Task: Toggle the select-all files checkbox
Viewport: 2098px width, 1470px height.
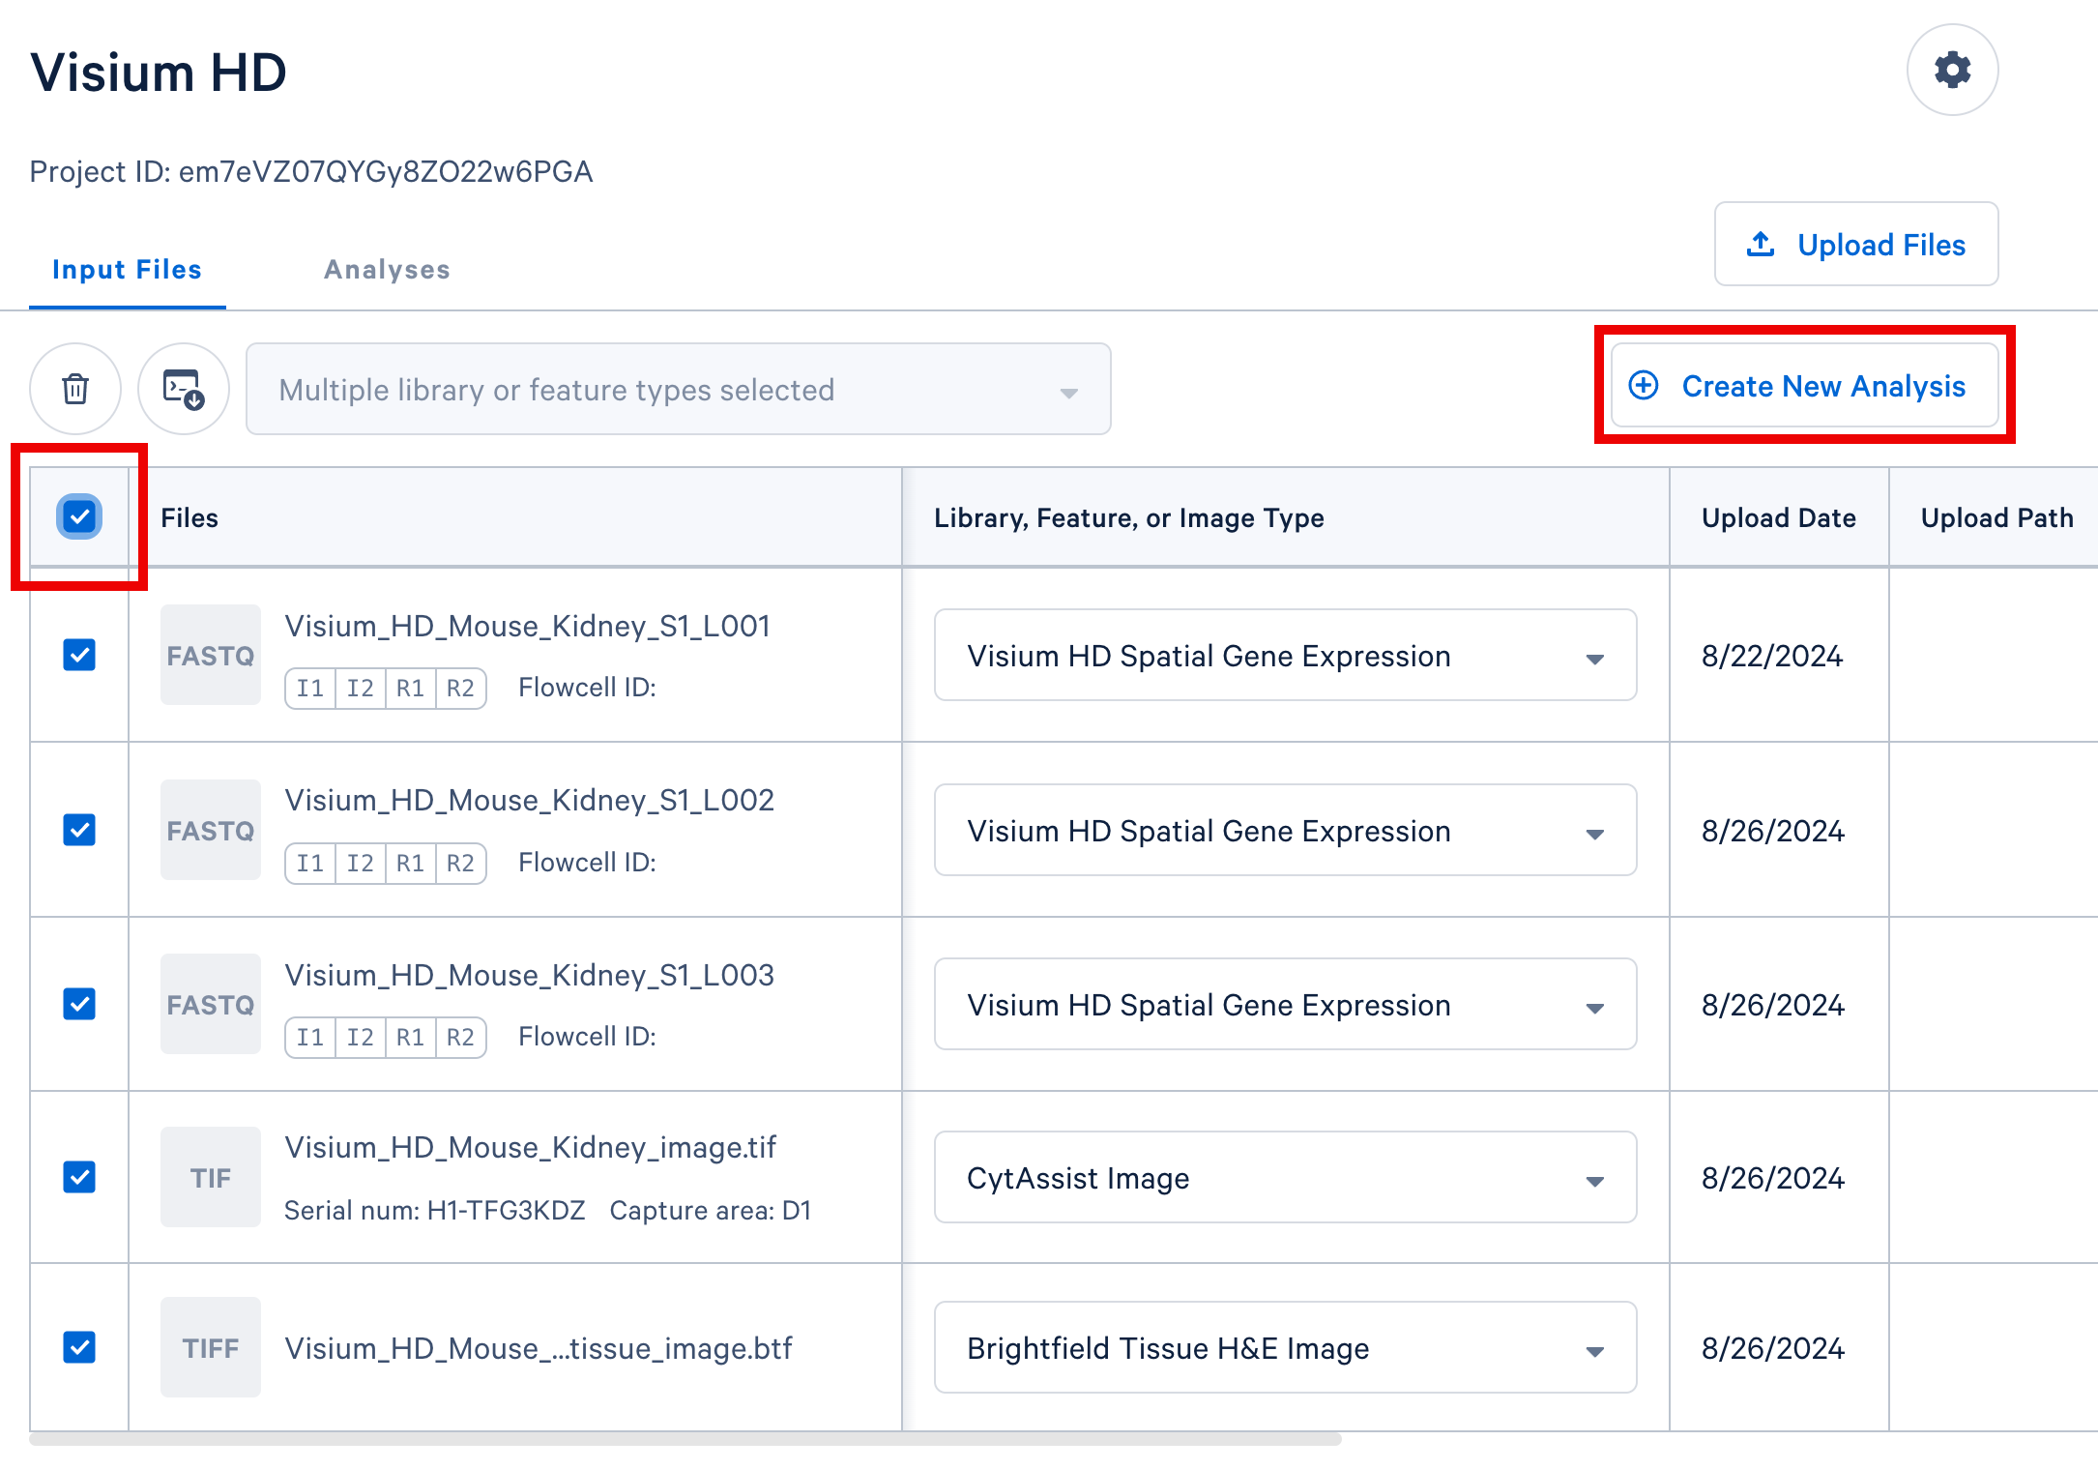Action: pyautogui.click(x=79, y=516)
